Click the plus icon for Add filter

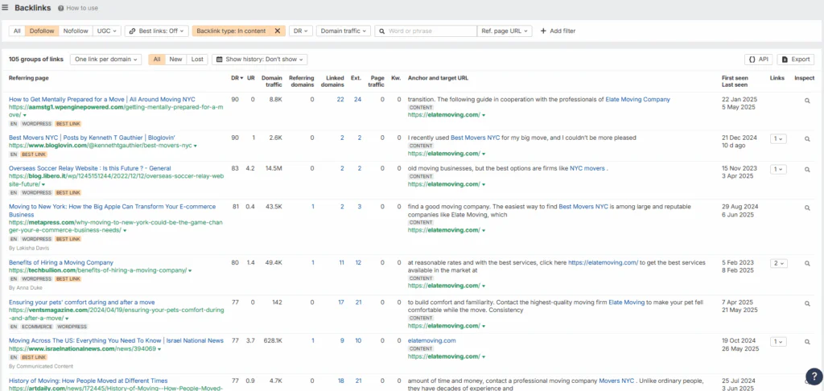tap(543, 31)
